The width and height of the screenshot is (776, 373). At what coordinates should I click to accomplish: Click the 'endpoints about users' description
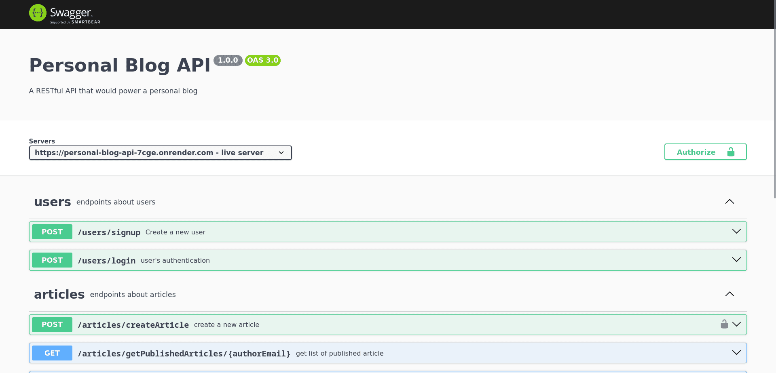[116, 202]
